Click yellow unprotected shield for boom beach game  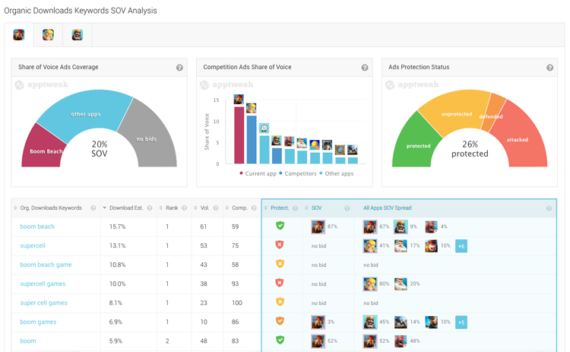tap(280, 264)
